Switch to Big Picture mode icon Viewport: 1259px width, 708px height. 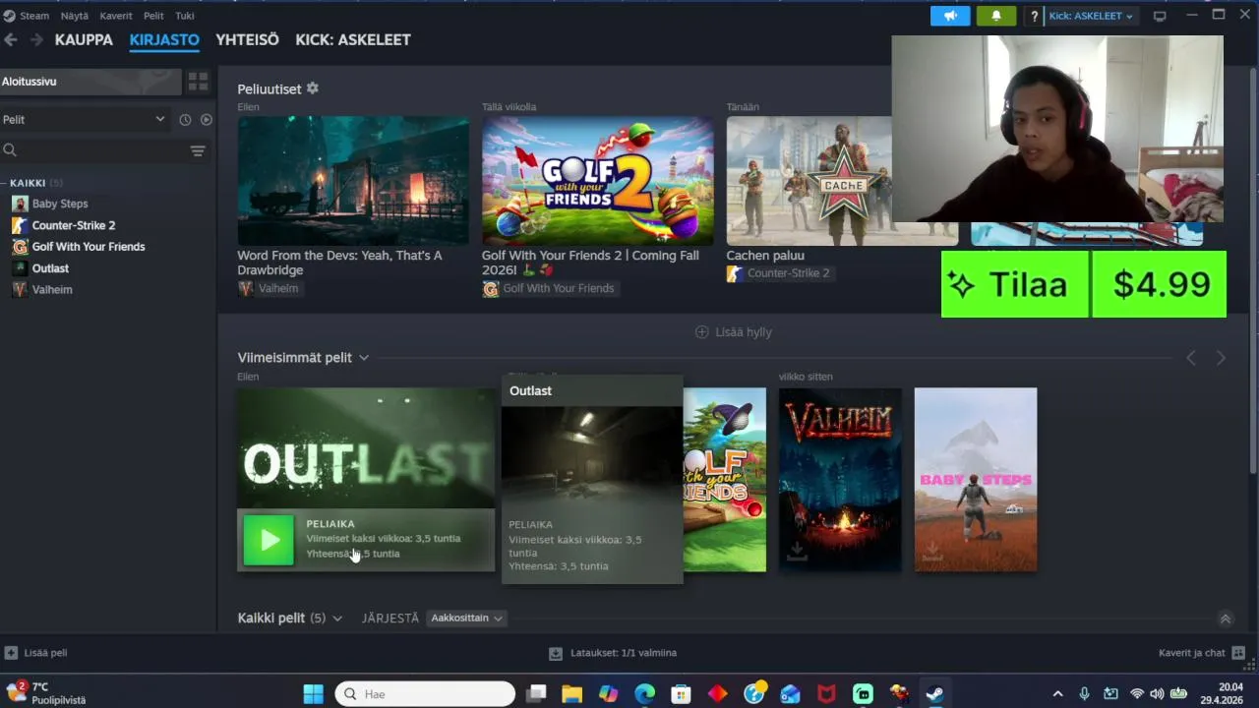click(x=1160, y=16)
